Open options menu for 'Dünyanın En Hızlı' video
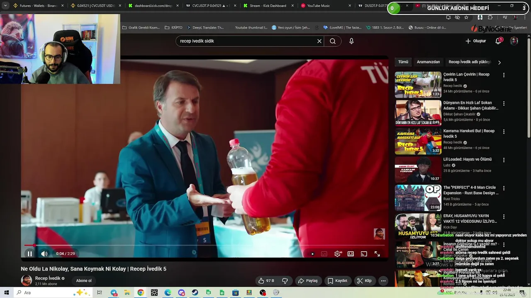This screenshot has height=298, width=531. coord(504,103)
